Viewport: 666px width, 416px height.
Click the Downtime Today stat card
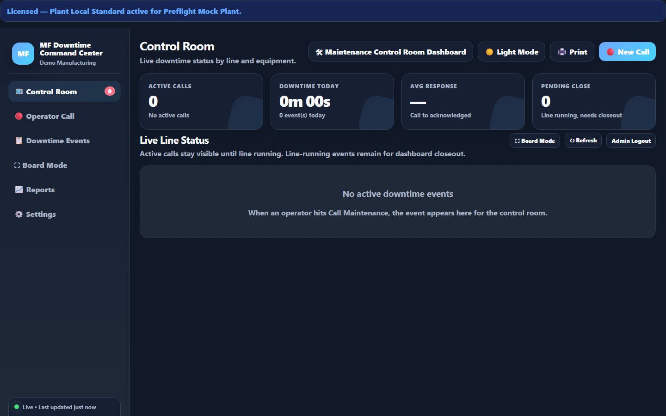332,102
